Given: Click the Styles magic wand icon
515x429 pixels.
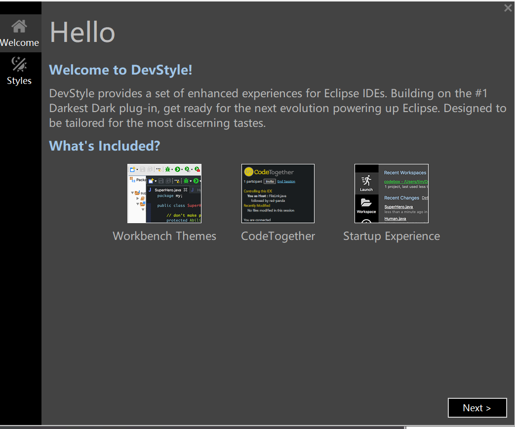Looking at the screenshot, I should click(x=19, y=64).
